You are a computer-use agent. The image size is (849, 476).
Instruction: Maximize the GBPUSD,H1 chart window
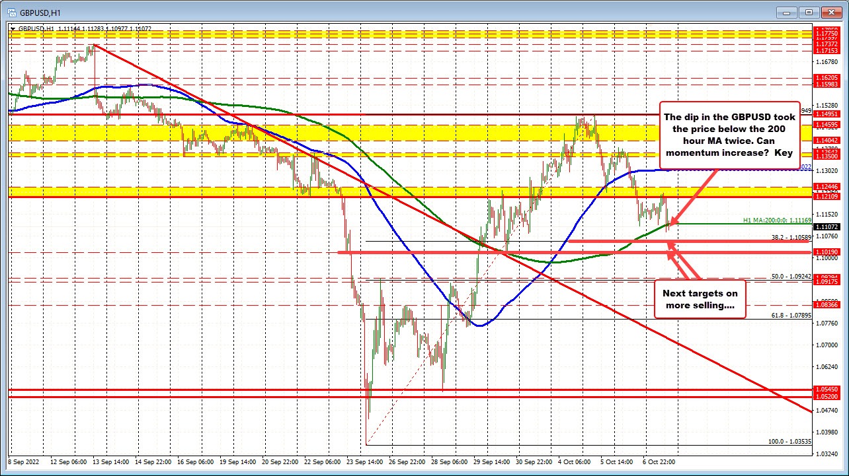pos(809,12)
